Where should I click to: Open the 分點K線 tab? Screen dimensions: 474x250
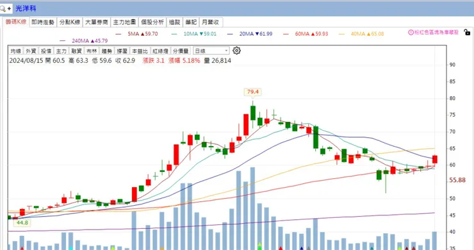[x=70, y=22]
